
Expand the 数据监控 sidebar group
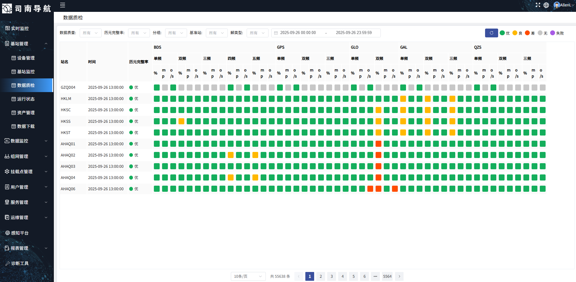point(27,141)
